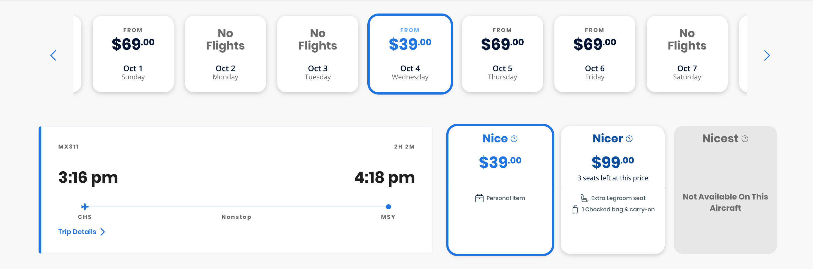The width and height of the screenshot is (813, 269).
Task: Click the Oct 2 Monday No Flights card
Action: (x=225, y=54)
